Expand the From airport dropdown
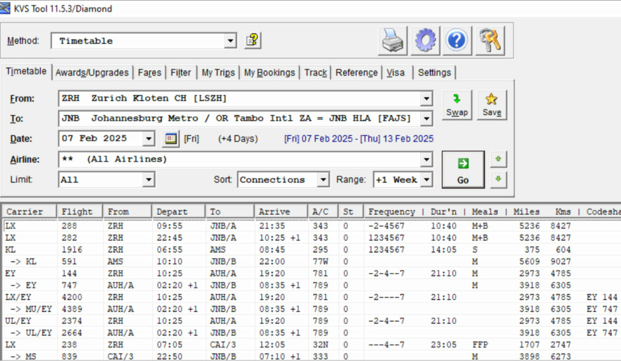 (x=426, y=99)
